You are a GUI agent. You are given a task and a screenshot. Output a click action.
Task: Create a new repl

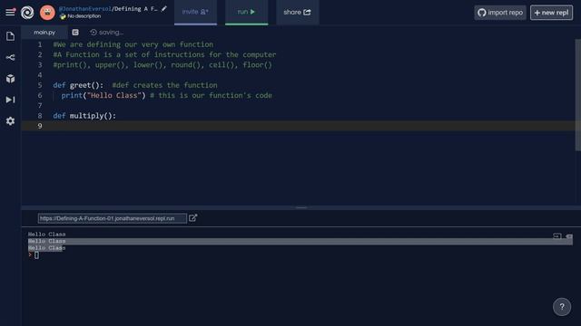click(551, 13)
